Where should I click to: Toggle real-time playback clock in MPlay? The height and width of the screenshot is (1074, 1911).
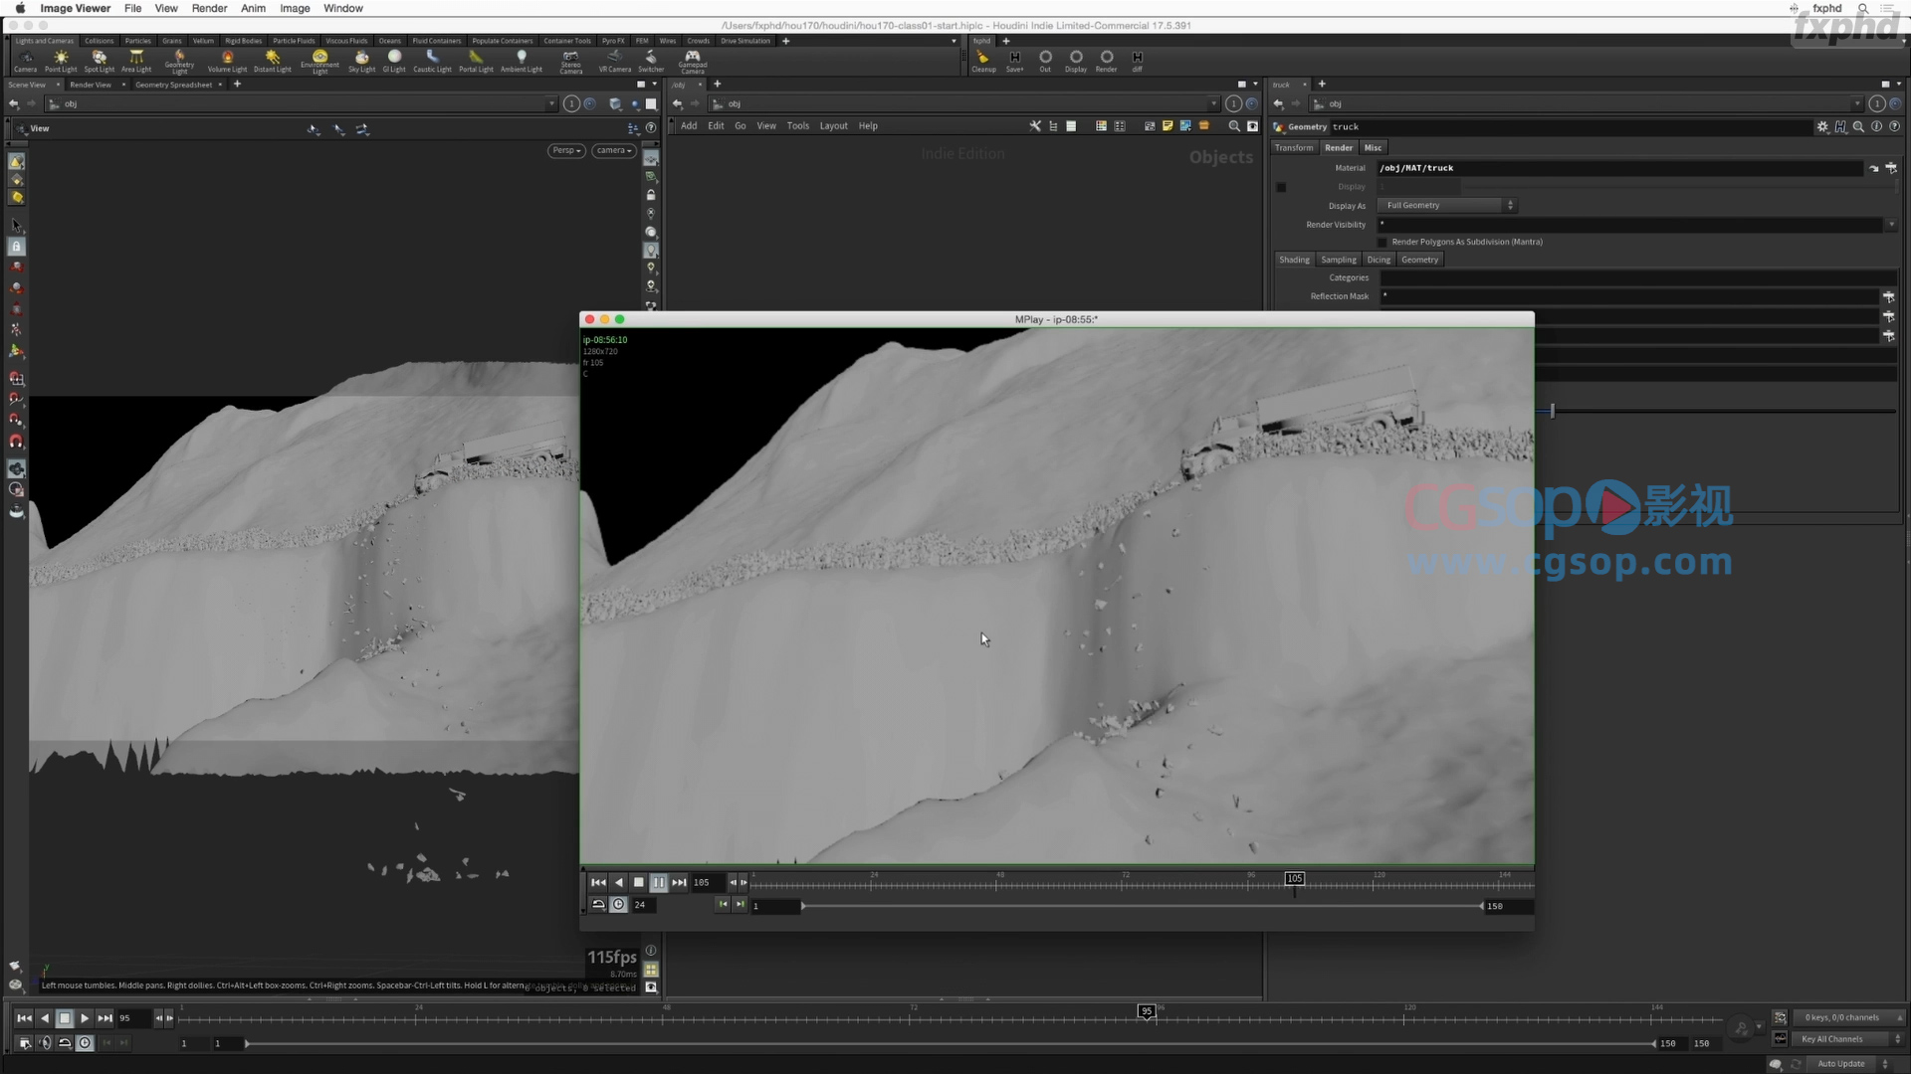(x=618, y=905)
